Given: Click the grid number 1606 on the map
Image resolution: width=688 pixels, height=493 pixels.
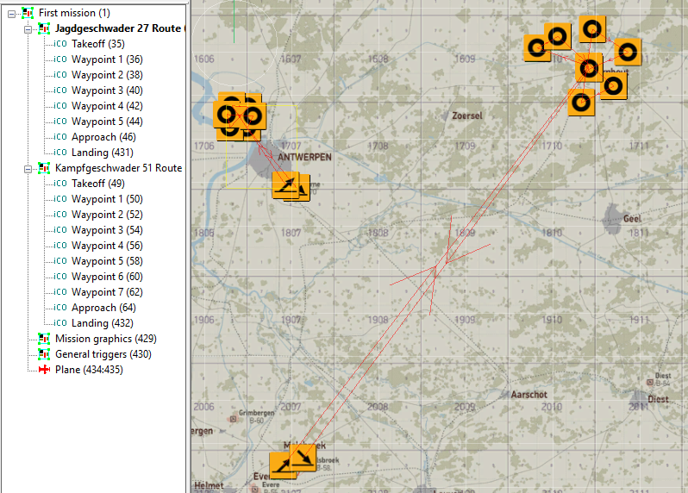Looking at the screenshot, I should 204,59.
